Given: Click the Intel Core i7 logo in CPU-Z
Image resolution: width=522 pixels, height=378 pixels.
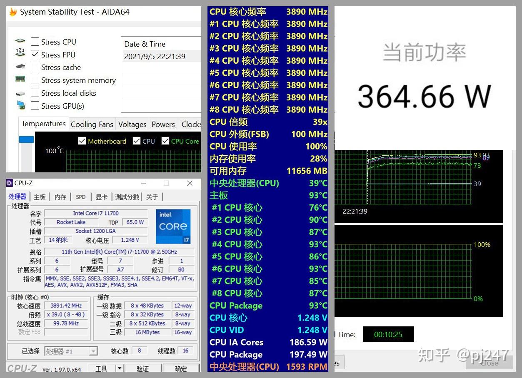Looking at the screenshot, I should (x=173, y=226).
